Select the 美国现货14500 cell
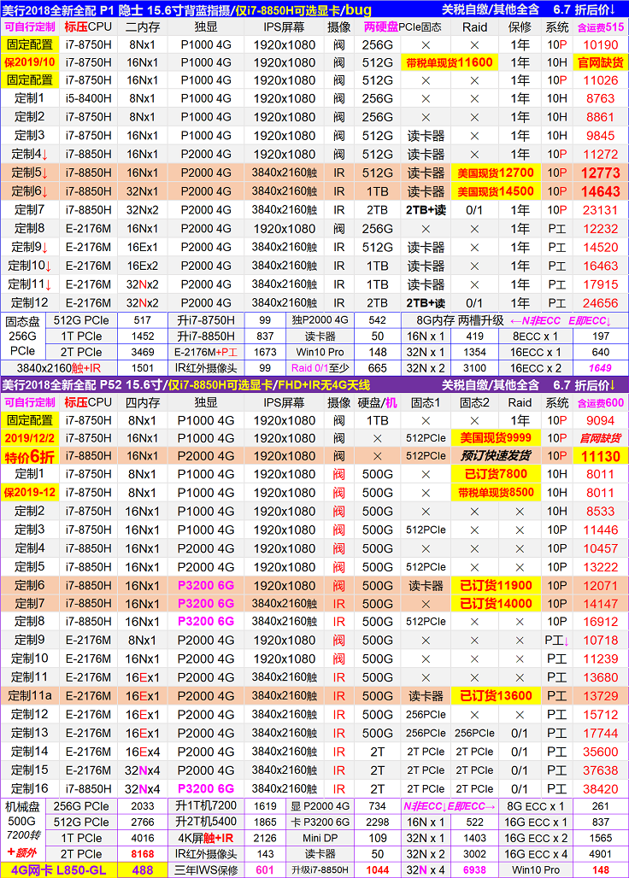This screenshot has width=629, height=878. click(x=496, y=192)
